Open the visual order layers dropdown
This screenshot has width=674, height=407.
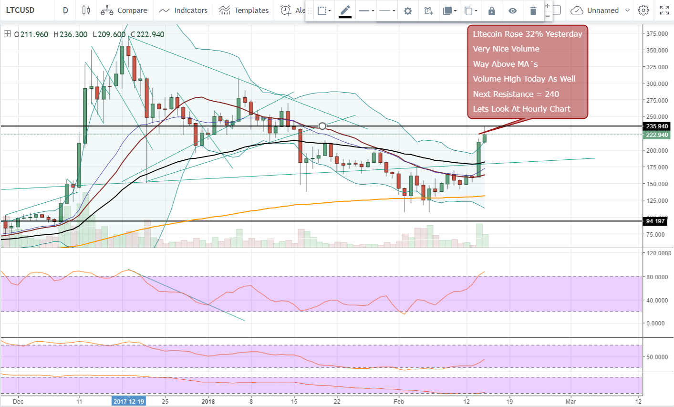point(450,10)
